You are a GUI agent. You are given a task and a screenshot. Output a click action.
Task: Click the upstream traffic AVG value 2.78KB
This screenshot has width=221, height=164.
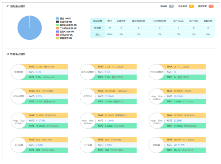39,145
